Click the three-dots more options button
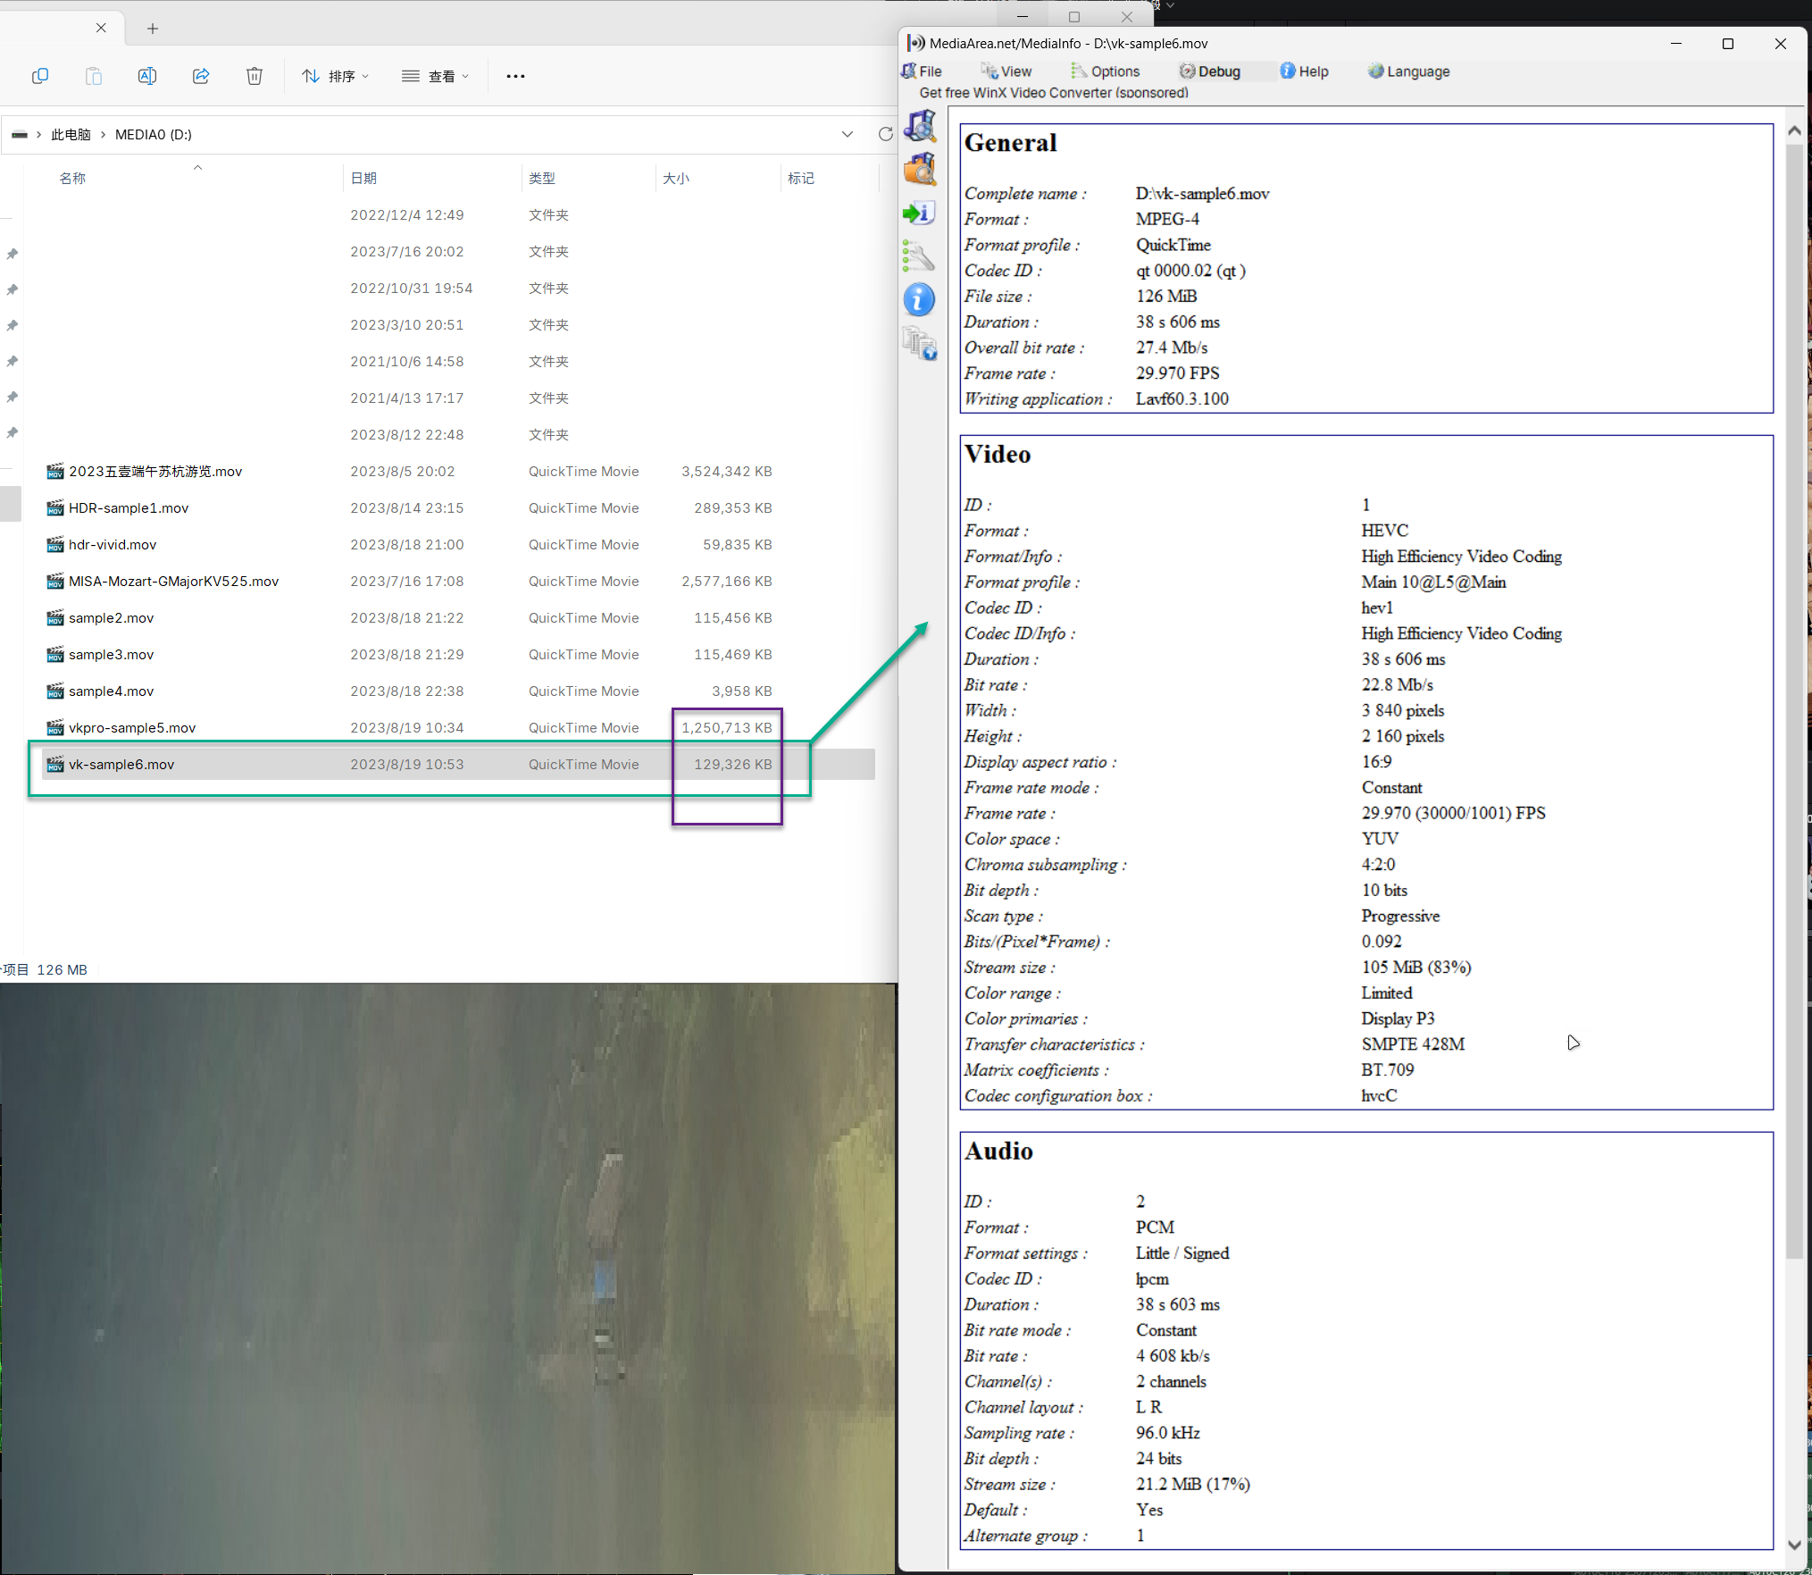The image size is (1812, 1575). coord(515,76)
